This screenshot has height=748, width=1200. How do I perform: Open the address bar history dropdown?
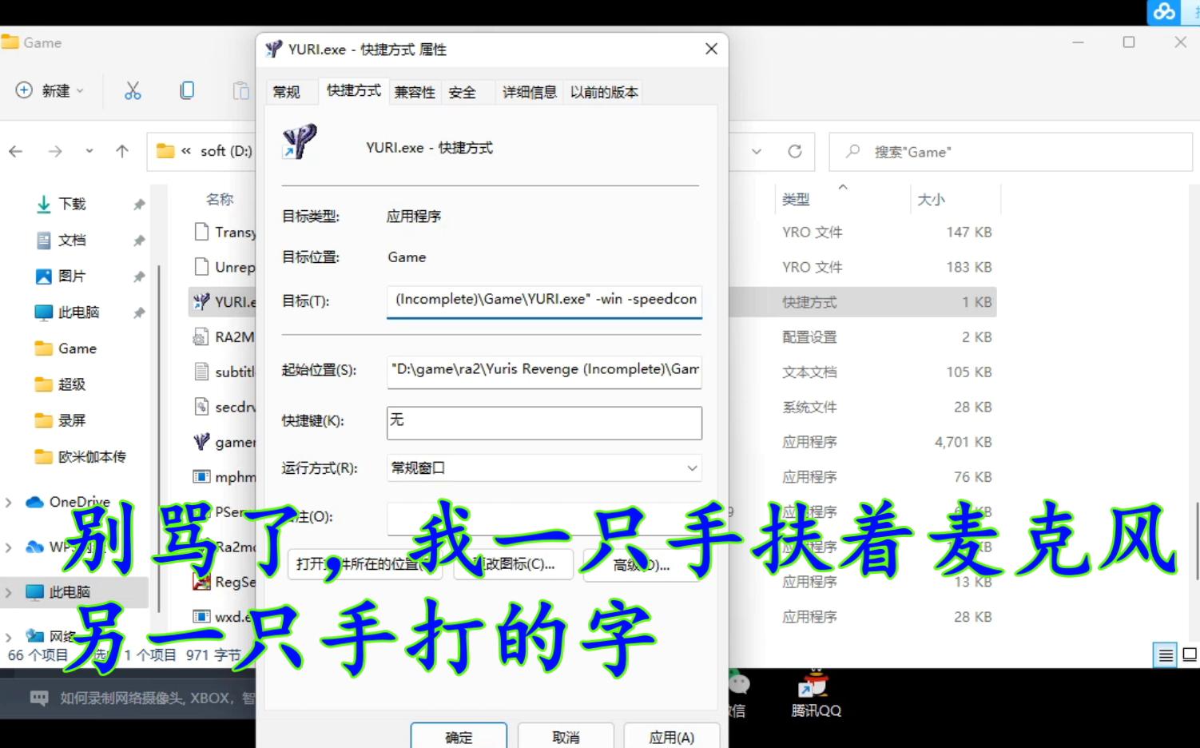click(757, 151)
